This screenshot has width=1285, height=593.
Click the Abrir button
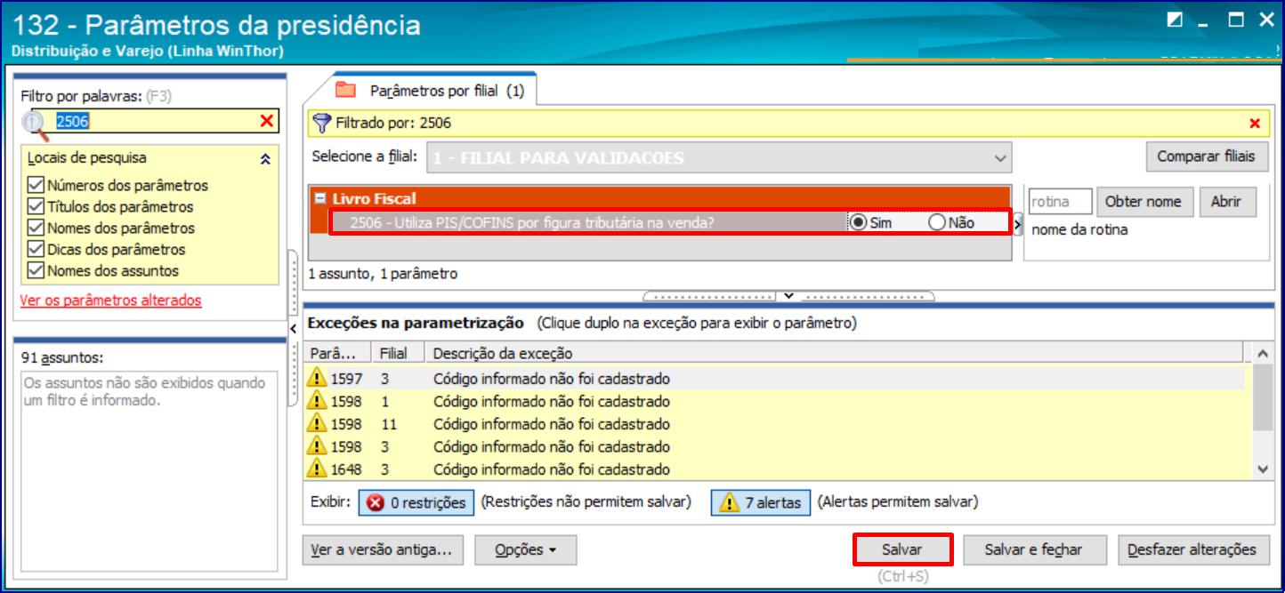(x=1226, y=202)
